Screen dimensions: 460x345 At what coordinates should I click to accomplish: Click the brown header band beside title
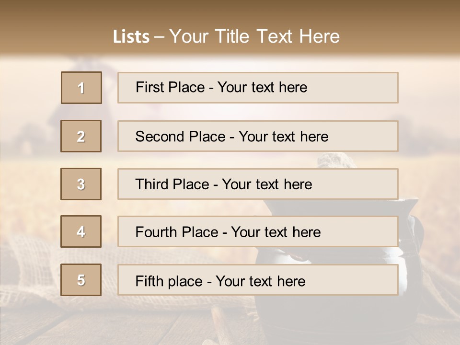click(407, 29)
